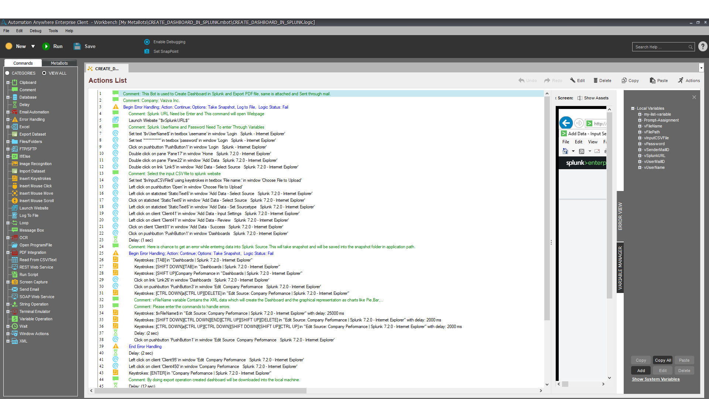709x399 pixels.
Task: Click the Save disk icon
Action: 77,47
